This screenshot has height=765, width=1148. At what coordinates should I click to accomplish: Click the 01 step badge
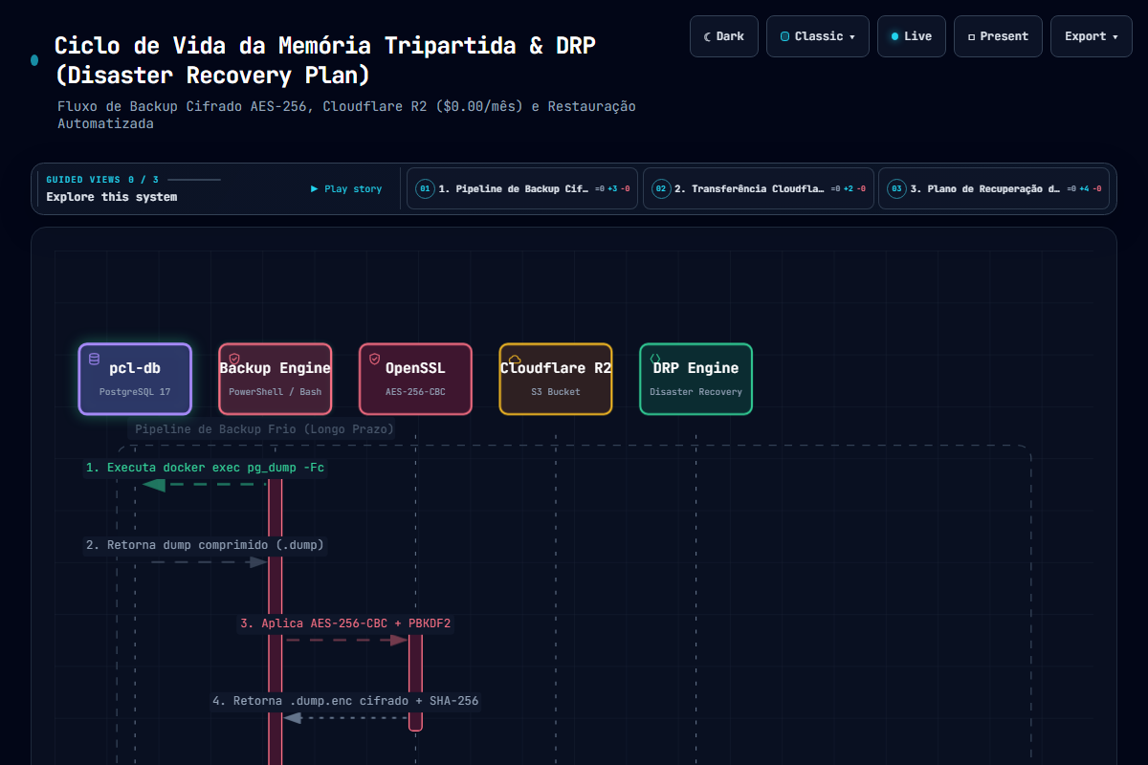pos(425,188)
